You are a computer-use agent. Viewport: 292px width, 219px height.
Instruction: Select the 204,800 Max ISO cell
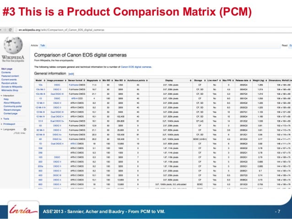(x=120, y=121)
